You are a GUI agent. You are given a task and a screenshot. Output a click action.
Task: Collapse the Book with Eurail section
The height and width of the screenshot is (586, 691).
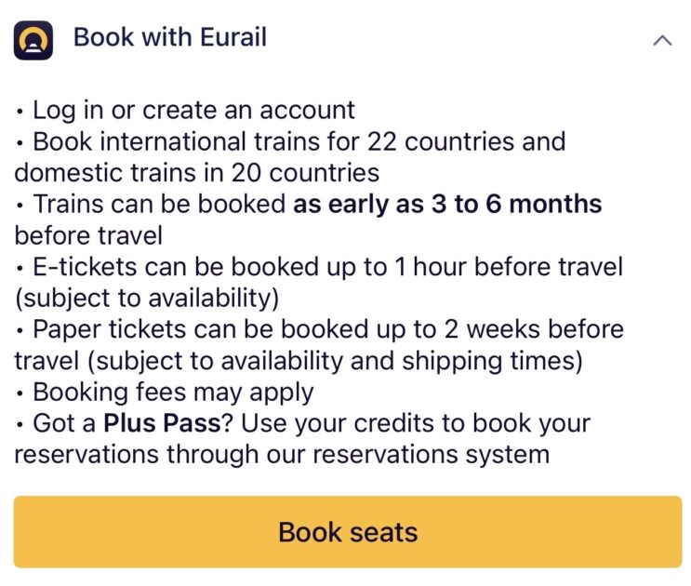point(662,40)
